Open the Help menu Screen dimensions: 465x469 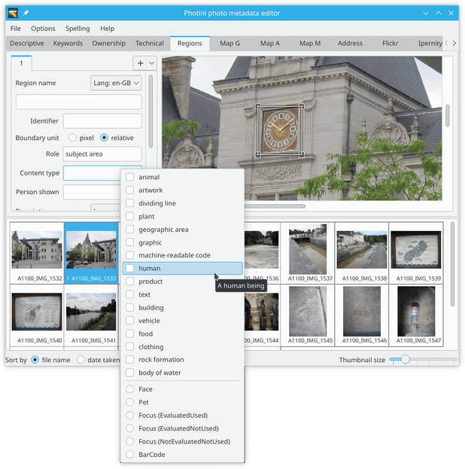tap(108, 29)
